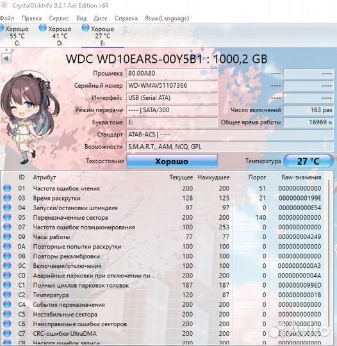Click the blue health orb above C:
This screenshot has width=337, height=346.
(x=1, y=28)
